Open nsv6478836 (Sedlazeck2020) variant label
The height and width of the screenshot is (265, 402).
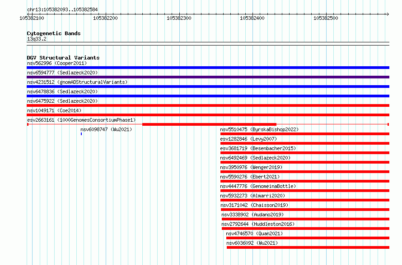[62, 91]
